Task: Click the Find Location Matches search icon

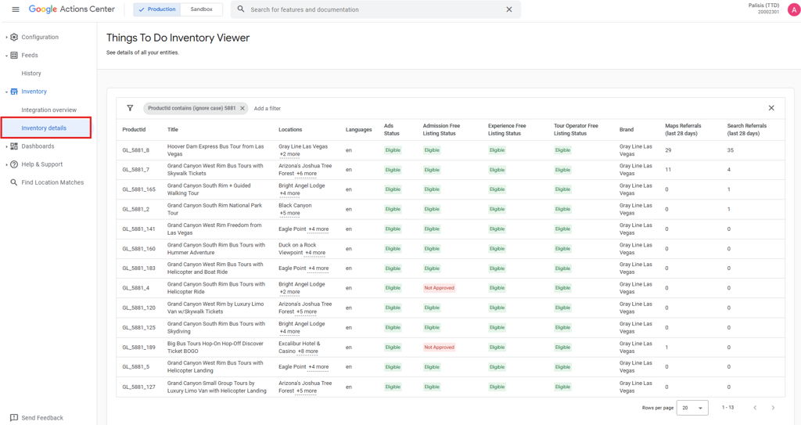Action: click(x=14, y=182)
